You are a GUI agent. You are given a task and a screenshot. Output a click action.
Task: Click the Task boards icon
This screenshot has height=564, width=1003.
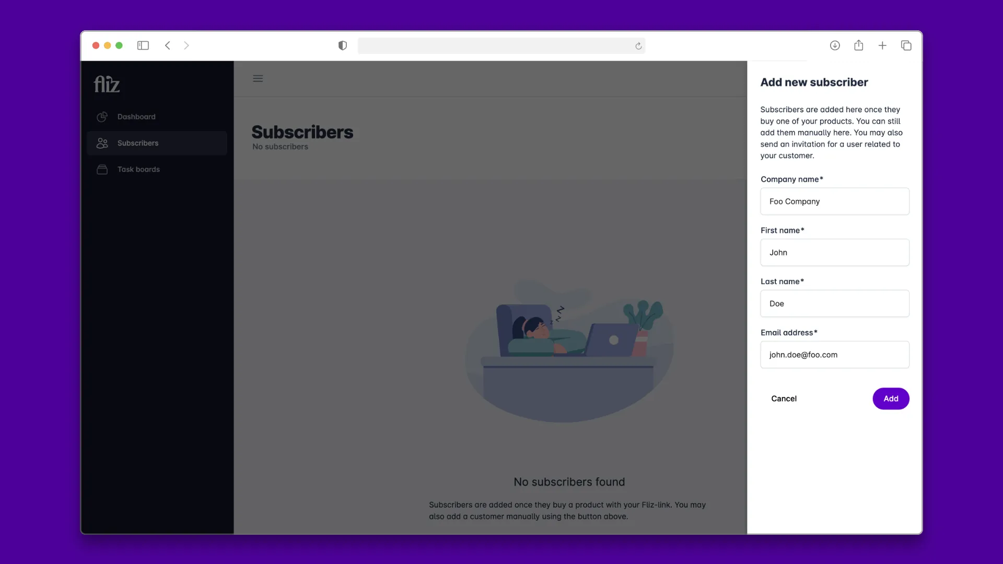pyautogui.click(x=102, y=169)
